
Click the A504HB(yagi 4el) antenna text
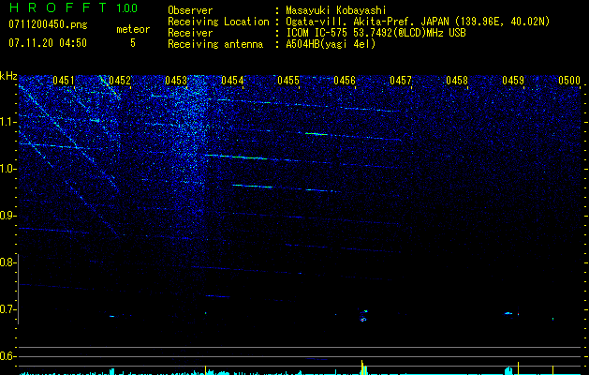(331, 44)
